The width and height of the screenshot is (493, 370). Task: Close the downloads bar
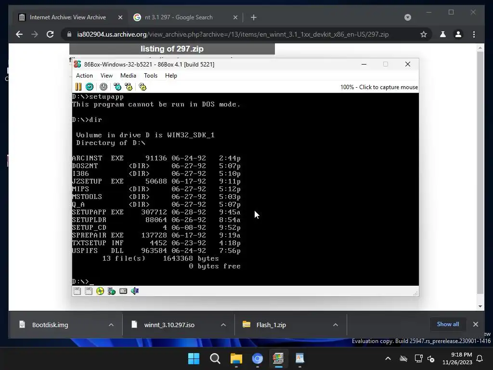pos(475,324)
